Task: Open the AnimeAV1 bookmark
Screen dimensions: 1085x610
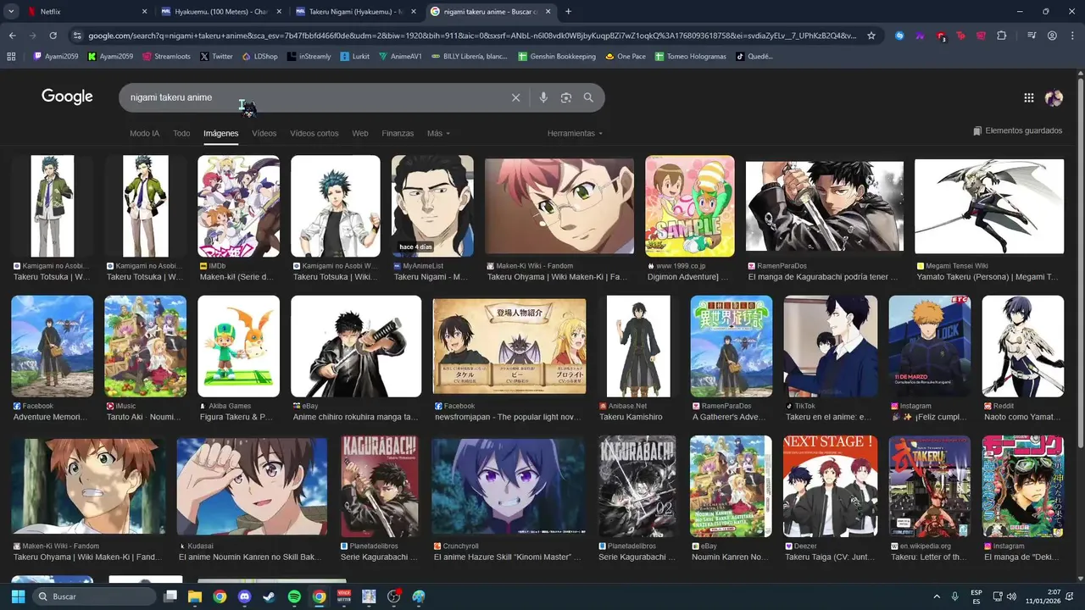Action: 400,57
